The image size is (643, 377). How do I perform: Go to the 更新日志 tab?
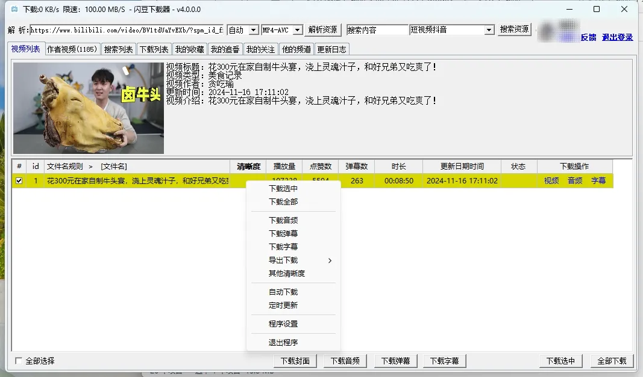pos(331,49)
